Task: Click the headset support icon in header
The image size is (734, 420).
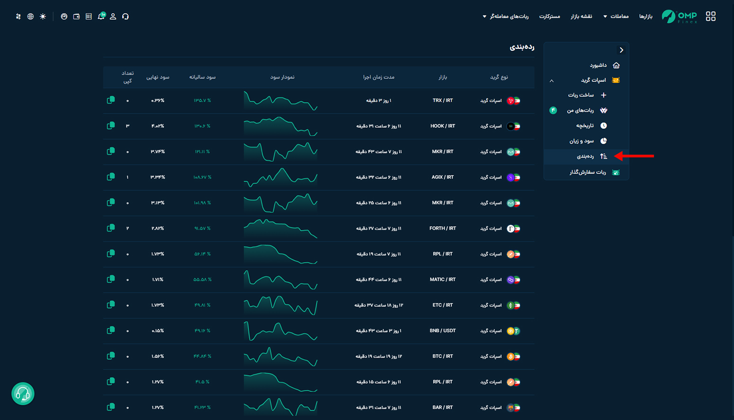Action: (x=125, y=17)
